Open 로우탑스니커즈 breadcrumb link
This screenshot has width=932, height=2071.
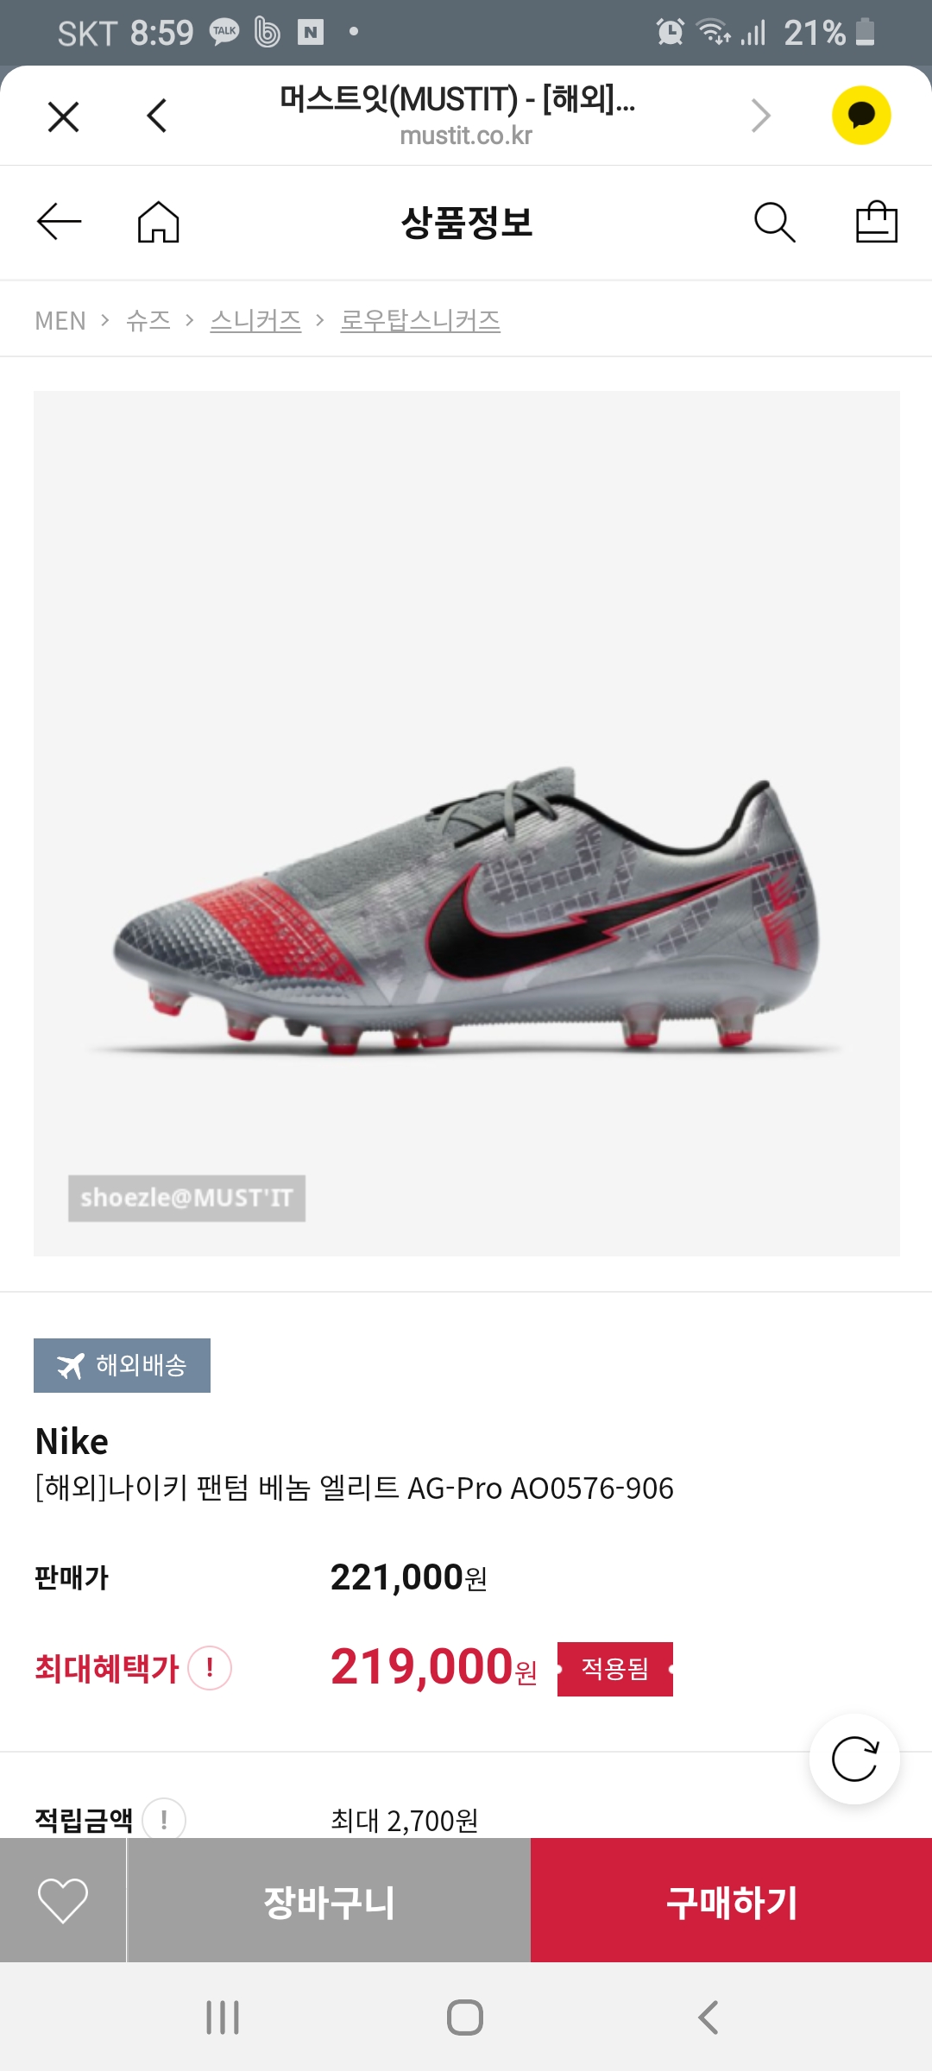click(420, 320)
